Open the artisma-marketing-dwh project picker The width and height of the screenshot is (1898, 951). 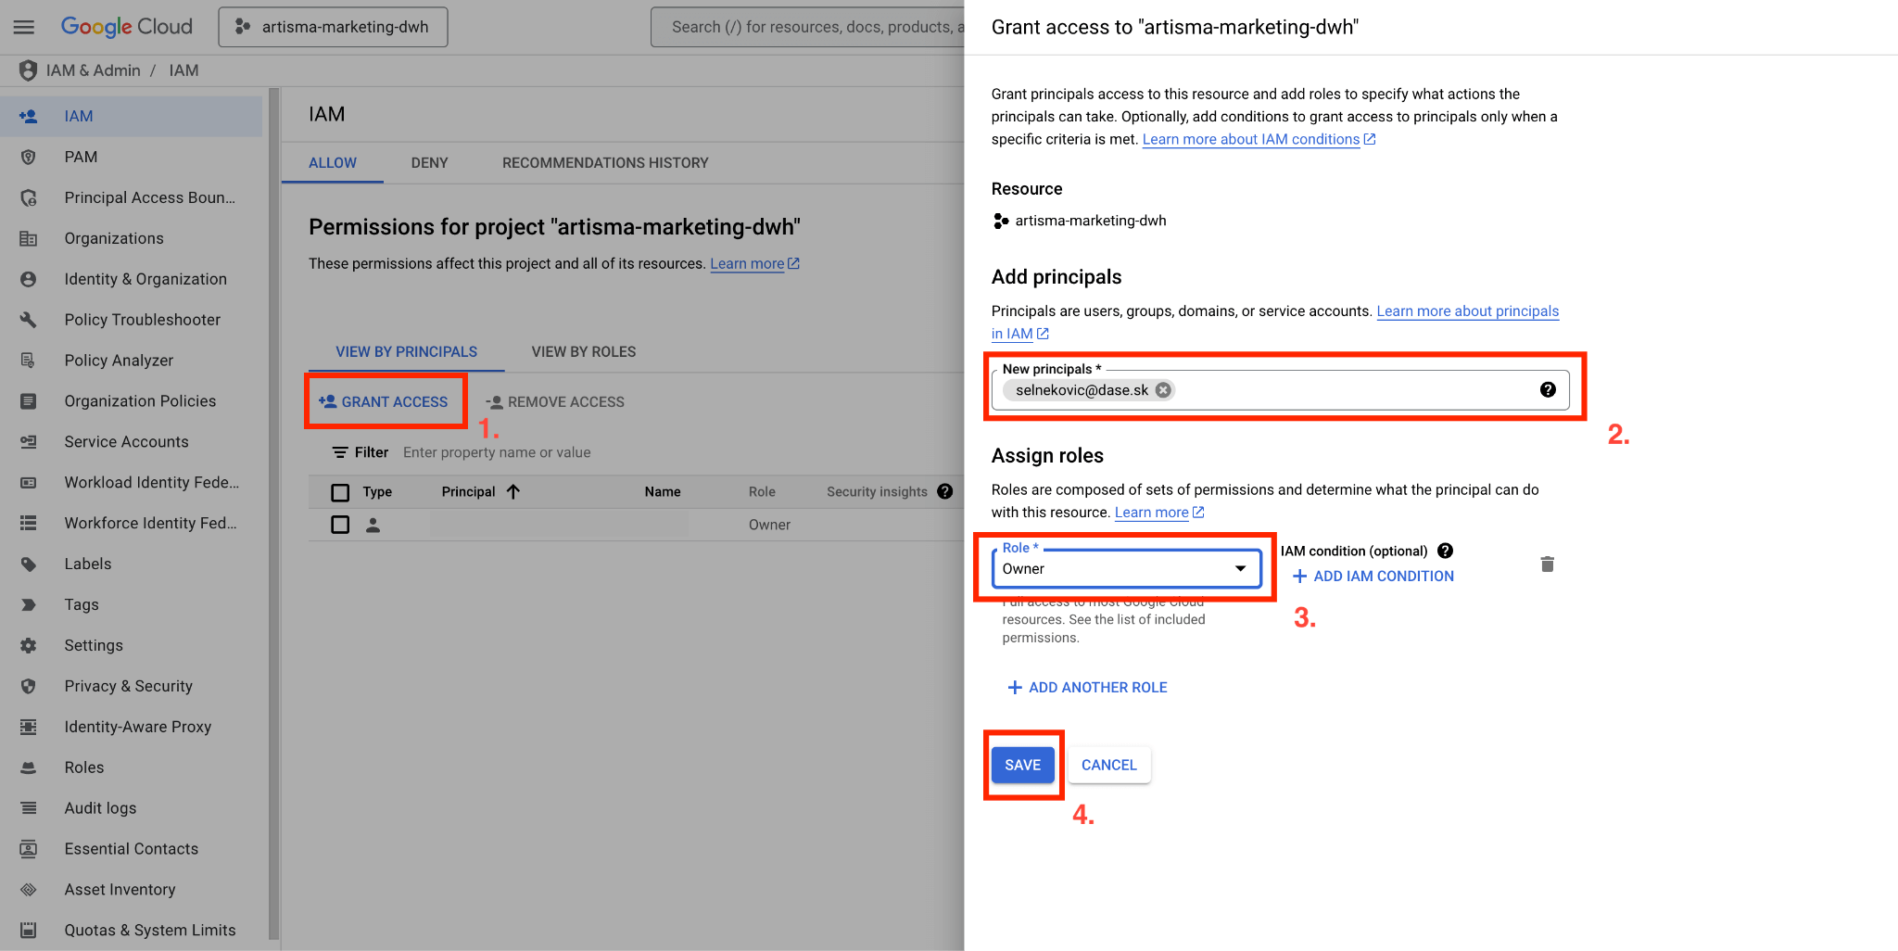[x=333, y=27]
